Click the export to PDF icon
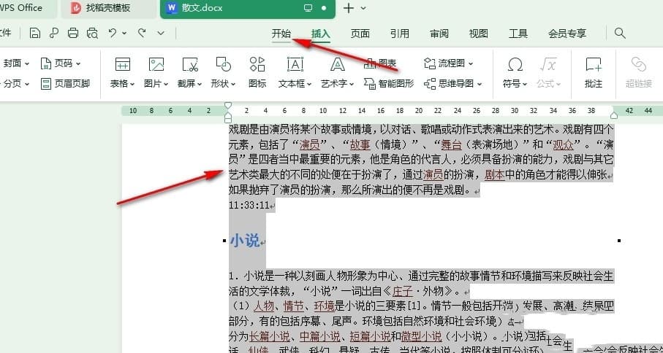663x353 pixels. tap(53, 33)
